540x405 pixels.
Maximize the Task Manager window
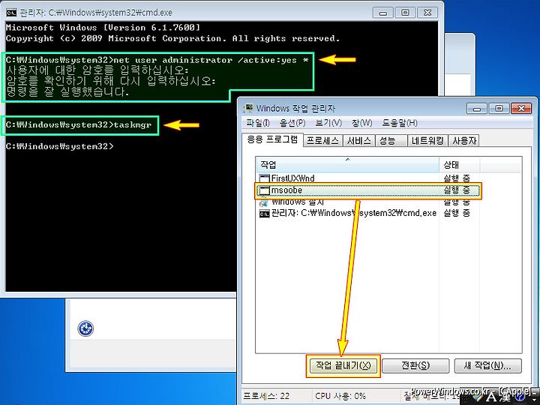[x=499, y=109]
